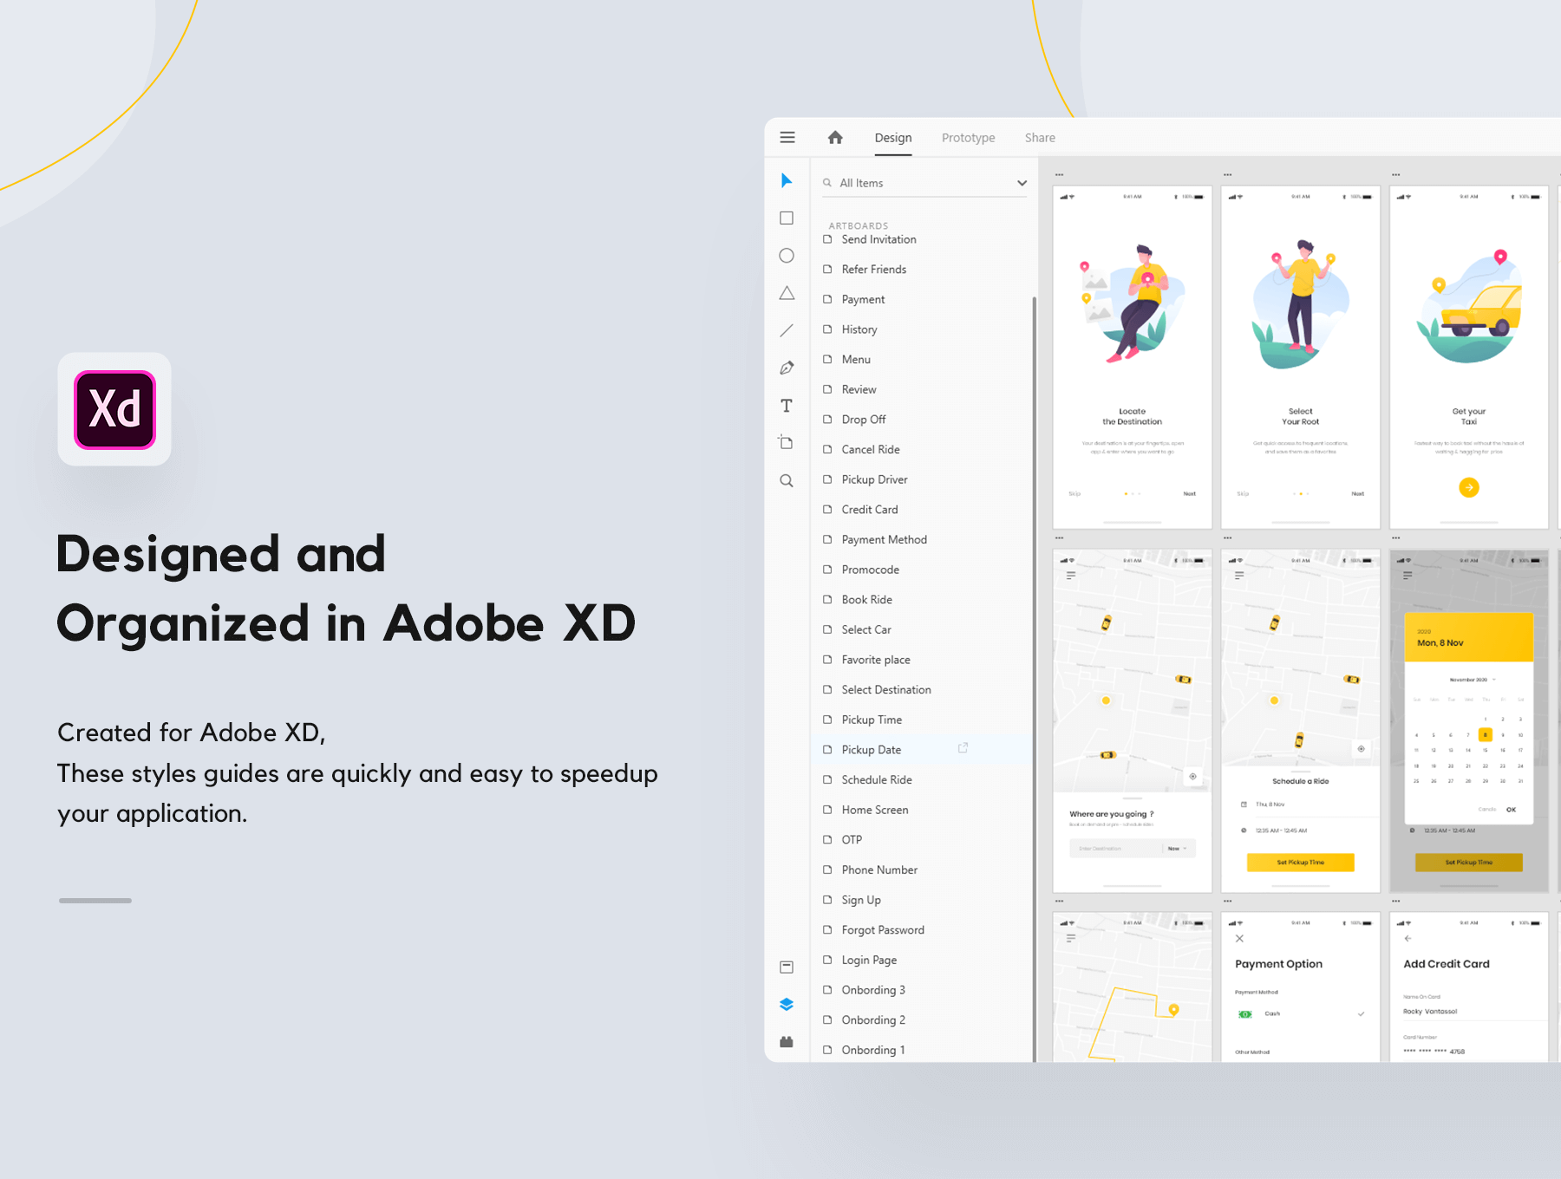Select the Zoom magnifier tool
The height and width of the screenshot is (1179, 1561).
pyautogui.click(x=787, y=480)
